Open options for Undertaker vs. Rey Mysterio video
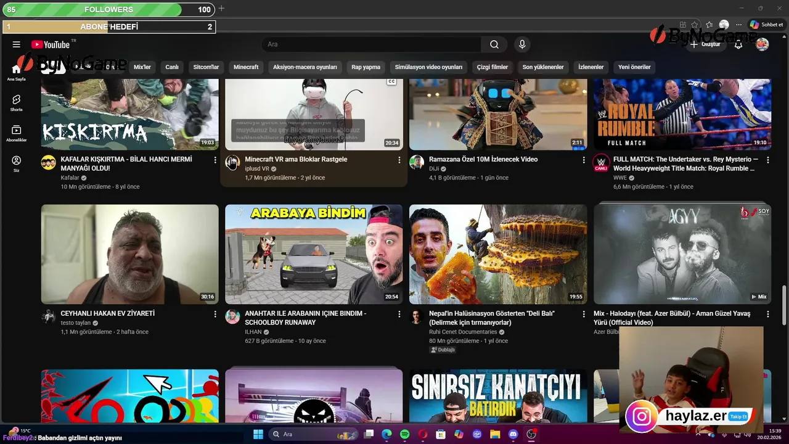The image size is (789, 444). coord(768,160)
